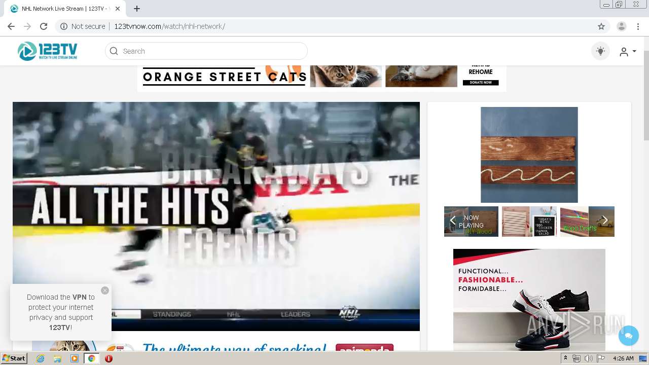Viewport: 649px width, 365px height.
Task: Focus the Search input field
Action: tap(206, 51)
